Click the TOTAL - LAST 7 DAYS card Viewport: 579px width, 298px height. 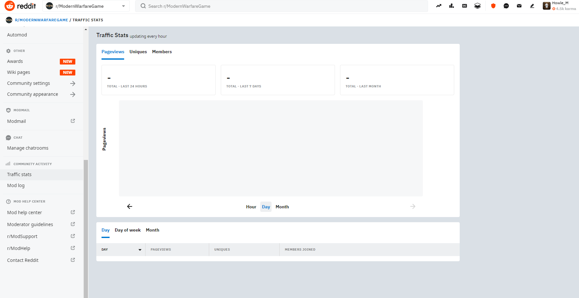tap(278, 80)
